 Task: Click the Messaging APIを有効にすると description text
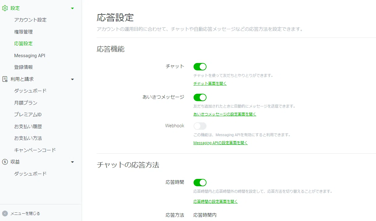[242, 135]
